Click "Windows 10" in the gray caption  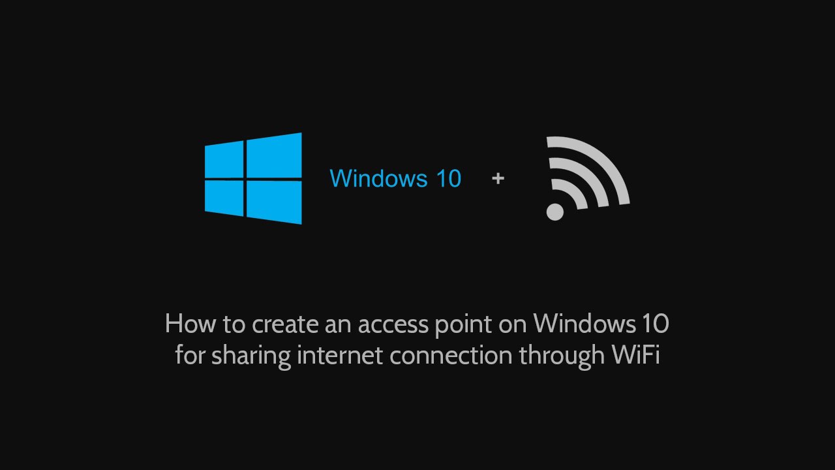[601, 323]
